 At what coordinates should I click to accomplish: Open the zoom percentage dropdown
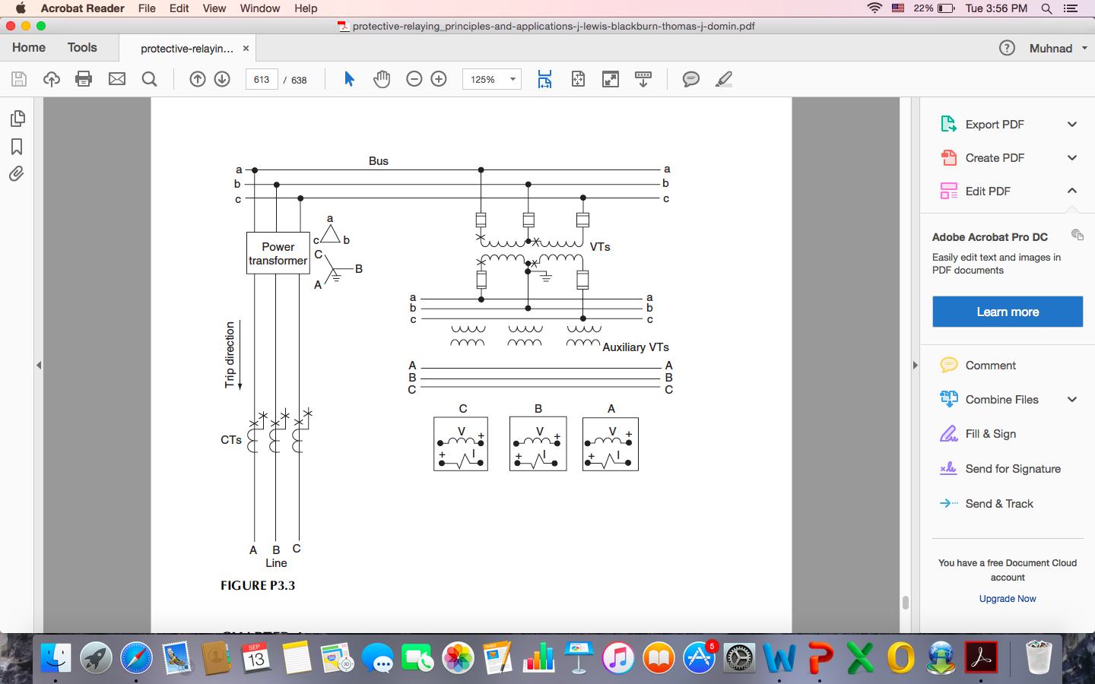tap(491, 78)
